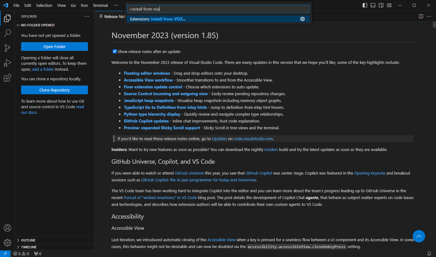Image resolution: width=436 pixels, height=257 pixels.
Task: Open the Run menu
Action: [x=84, y=5]
